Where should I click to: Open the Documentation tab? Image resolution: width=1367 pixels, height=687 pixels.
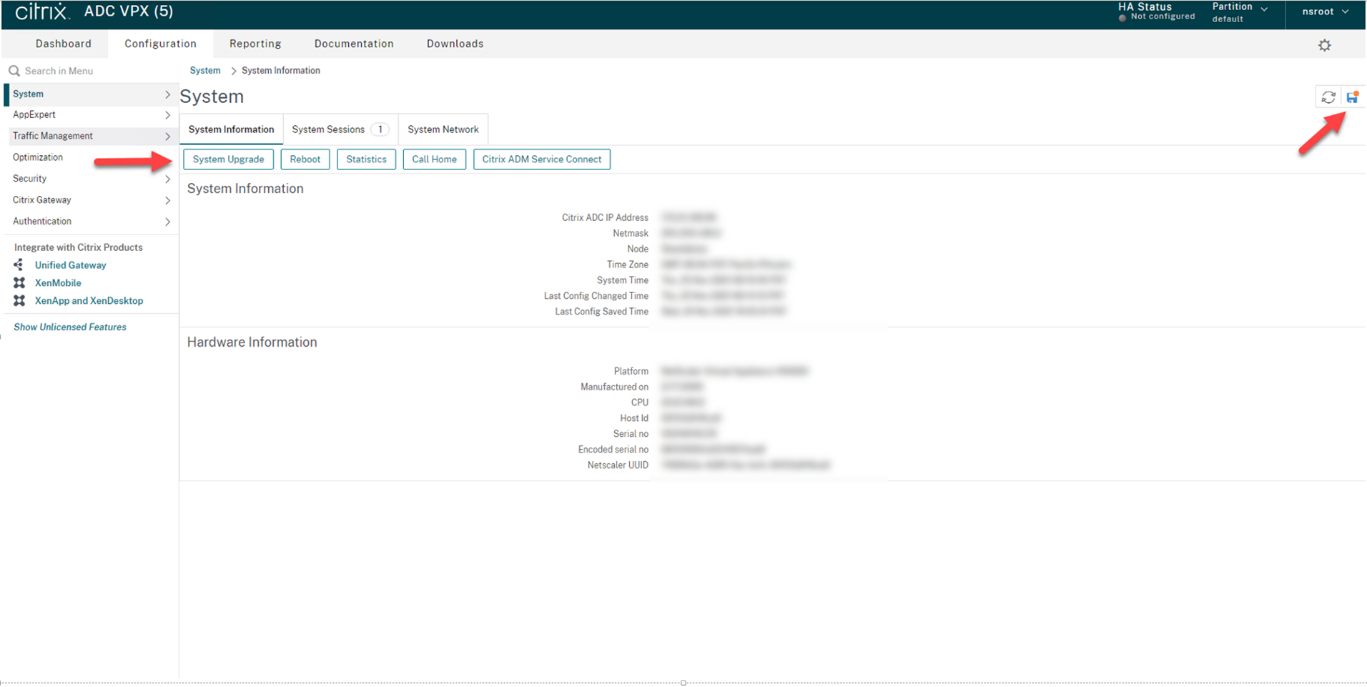(354, 44)
